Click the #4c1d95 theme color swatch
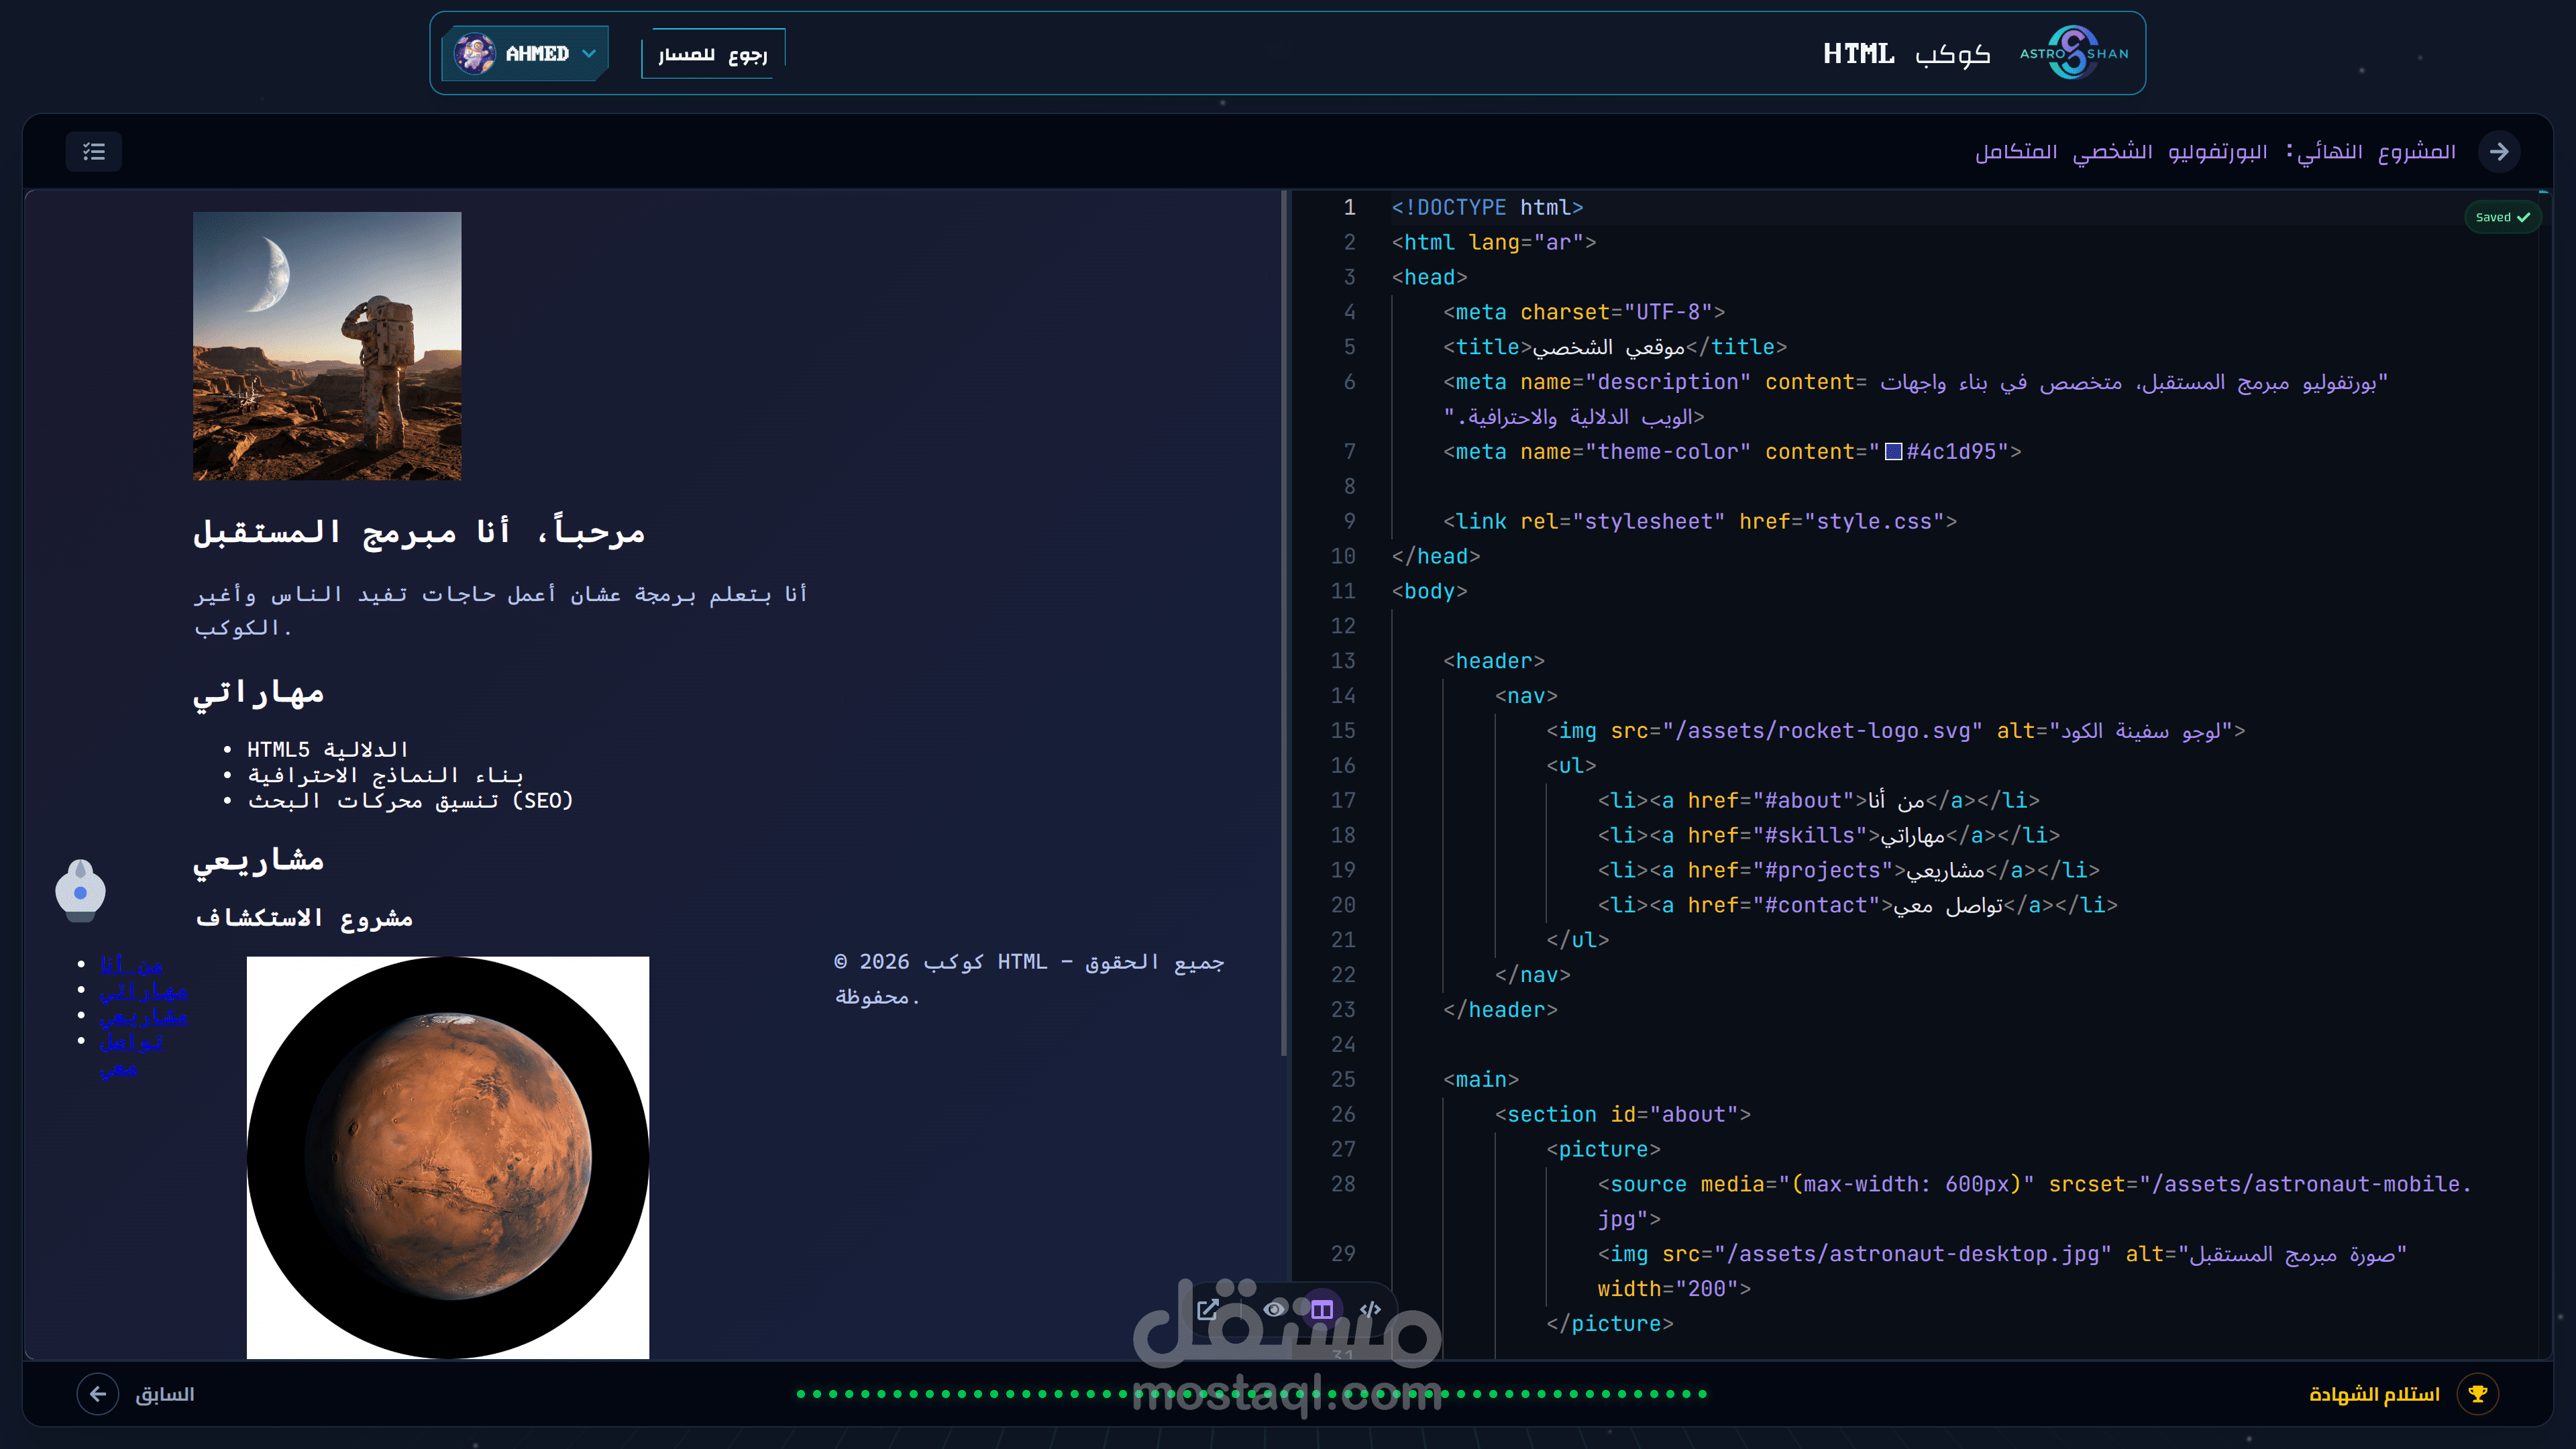Viewport: 2576px width, 1449px height. (1893, 452)
